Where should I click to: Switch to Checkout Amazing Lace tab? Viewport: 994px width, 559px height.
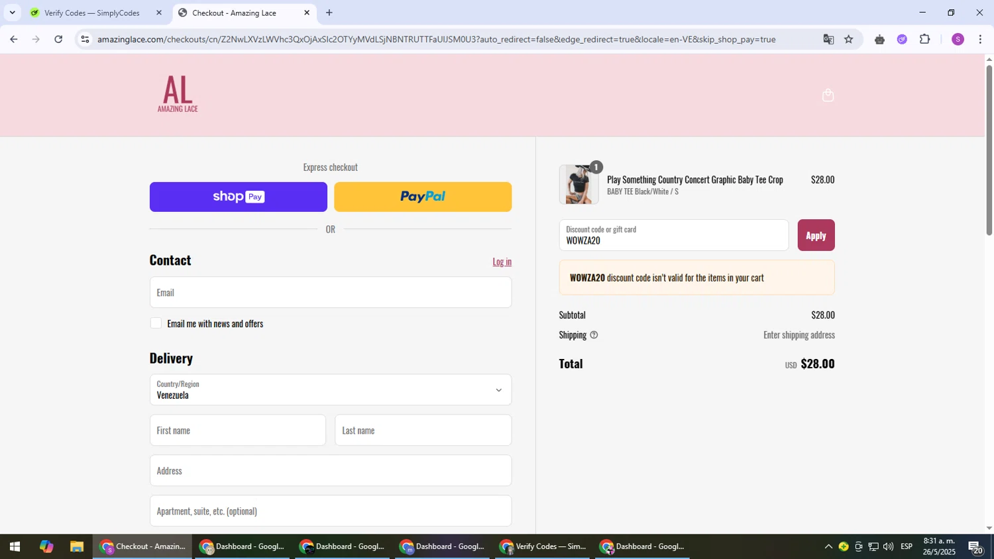245,13
